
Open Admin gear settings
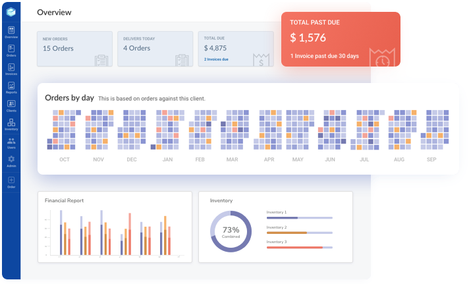pyautogui.click(x=11, y=161)
